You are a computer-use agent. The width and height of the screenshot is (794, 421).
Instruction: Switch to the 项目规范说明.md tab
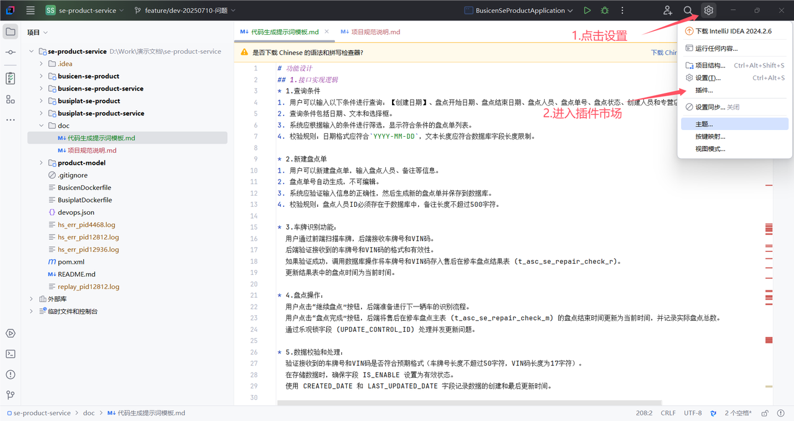pos(370,32)
